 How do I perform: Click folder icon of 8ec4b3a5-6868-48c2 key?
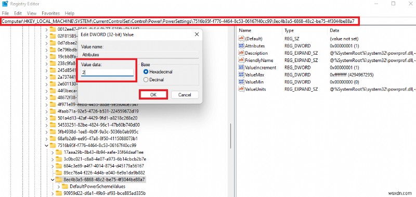coord(59,180)
